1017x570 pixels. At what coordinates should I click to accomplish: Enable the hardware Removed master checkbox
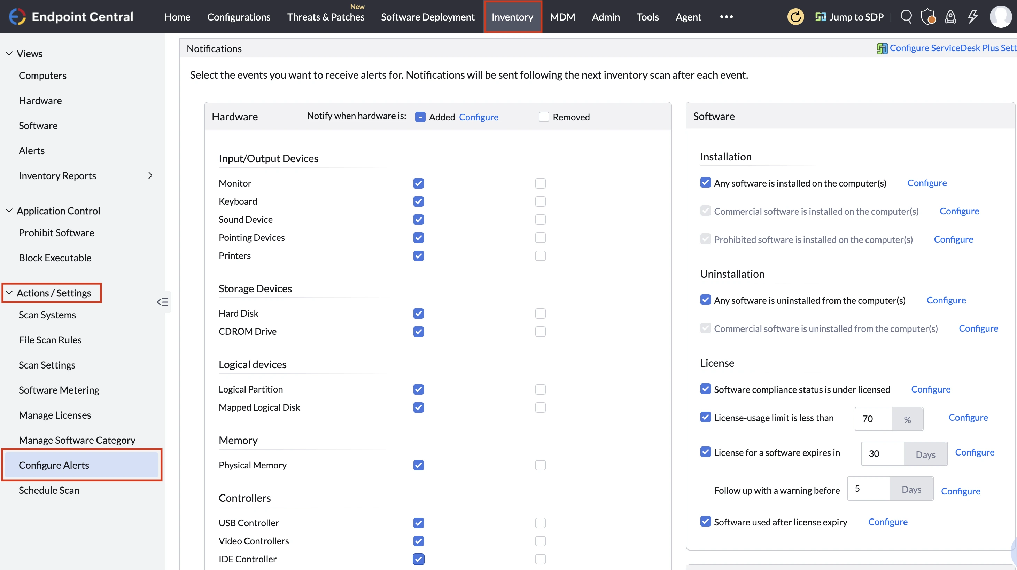tap(544, 117)
